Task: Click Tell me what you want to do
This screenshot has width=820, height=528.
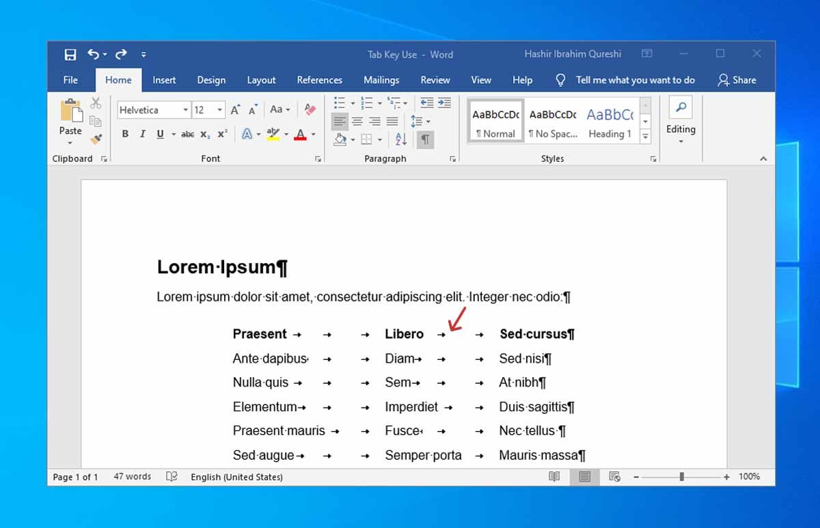Action: click(x=635, y=80)
